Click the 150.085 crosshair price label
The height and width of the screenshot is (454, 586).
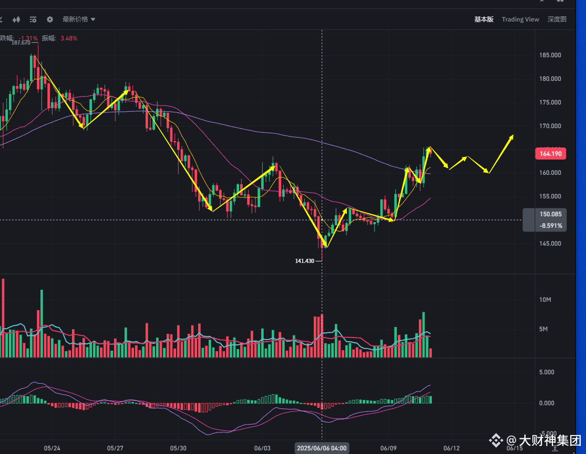click(x=550, y=214)
